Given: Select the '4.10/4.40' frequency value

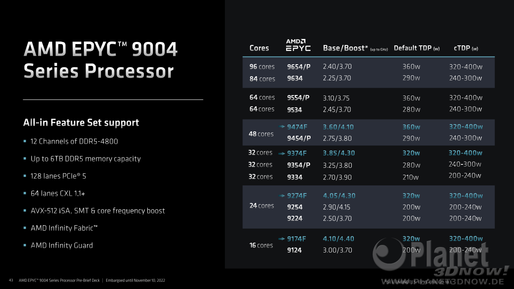Looking at the screenshot, I should (x=338, y=238).
